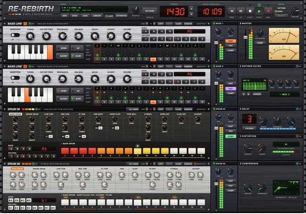The image size is (306, 214).
Task: Click step pad 16 on Drum 09
Action: point(201,202)
